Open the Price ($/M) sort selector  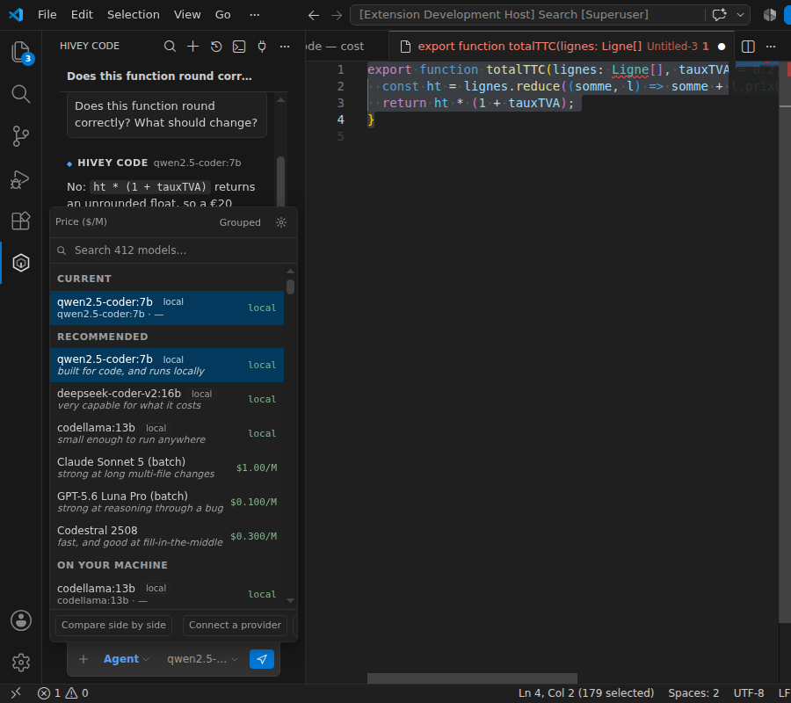(x=81, y=222)
